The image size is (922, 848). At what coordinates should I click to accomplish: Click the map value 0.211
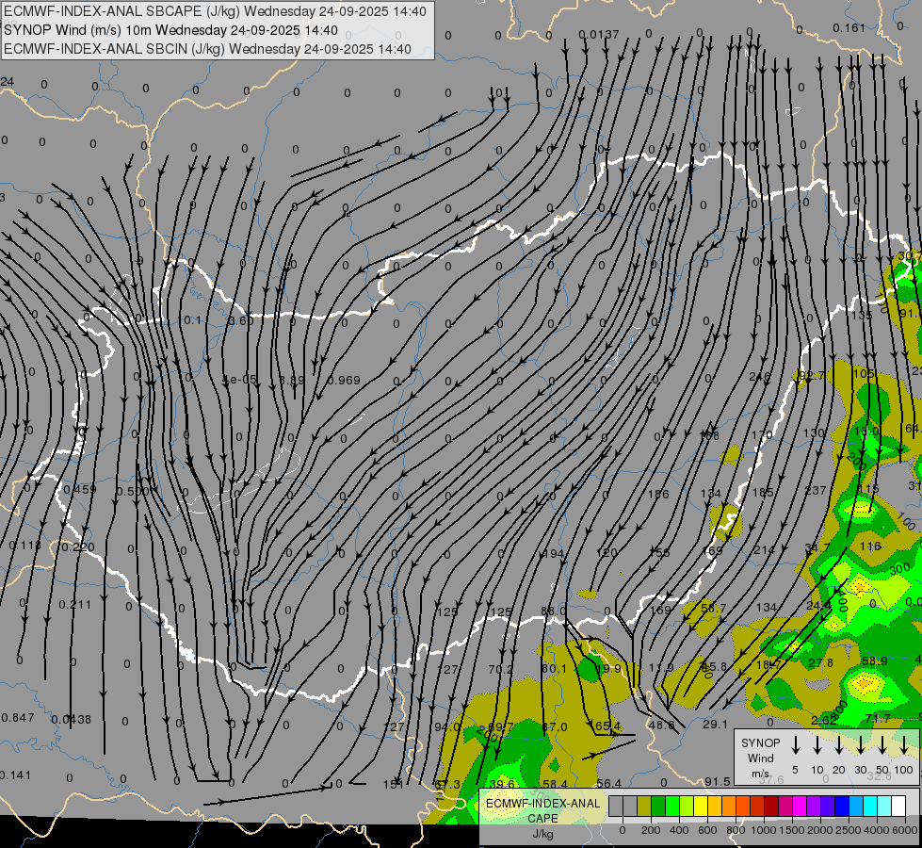pyautogui.click(x=75, y=604)
